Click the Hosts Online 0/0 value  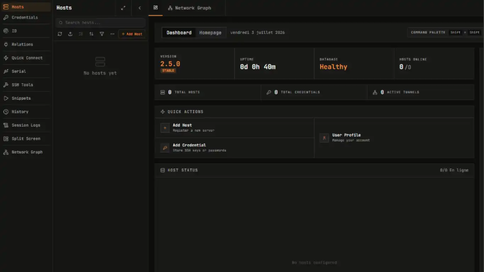[405, 67]
